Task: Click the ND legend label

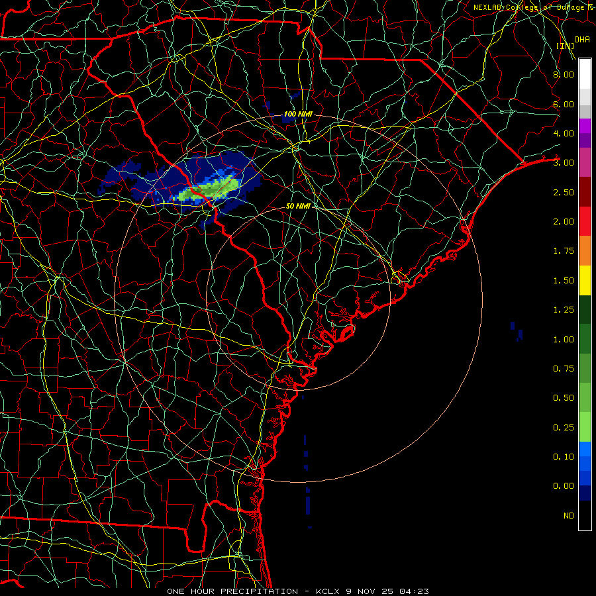Action: (569, 516)
